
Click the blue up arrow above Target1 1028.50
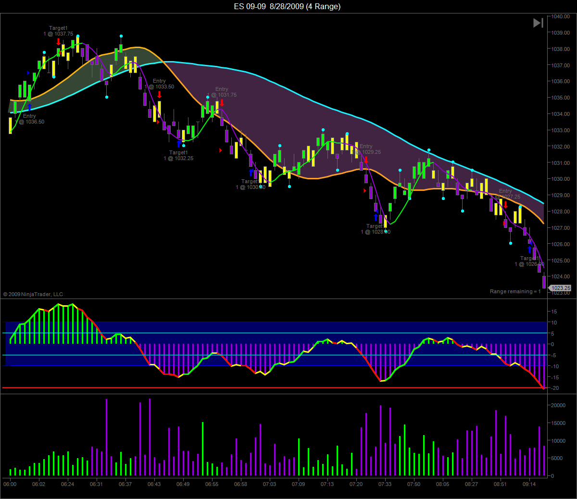click(x=376, y=217)
